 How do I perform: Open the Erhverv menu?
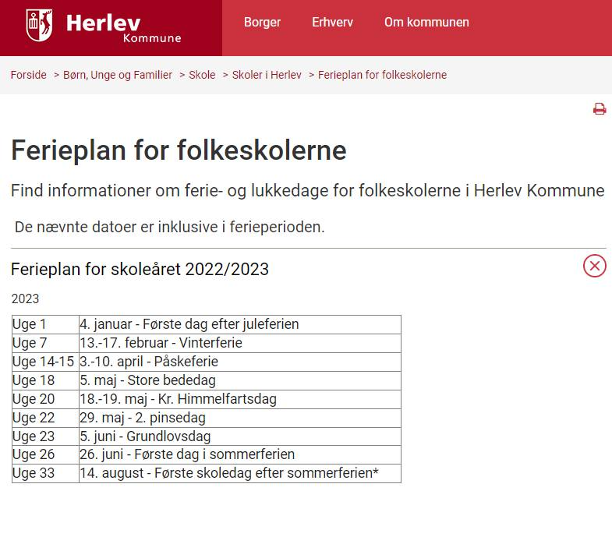tap(333, 23)
